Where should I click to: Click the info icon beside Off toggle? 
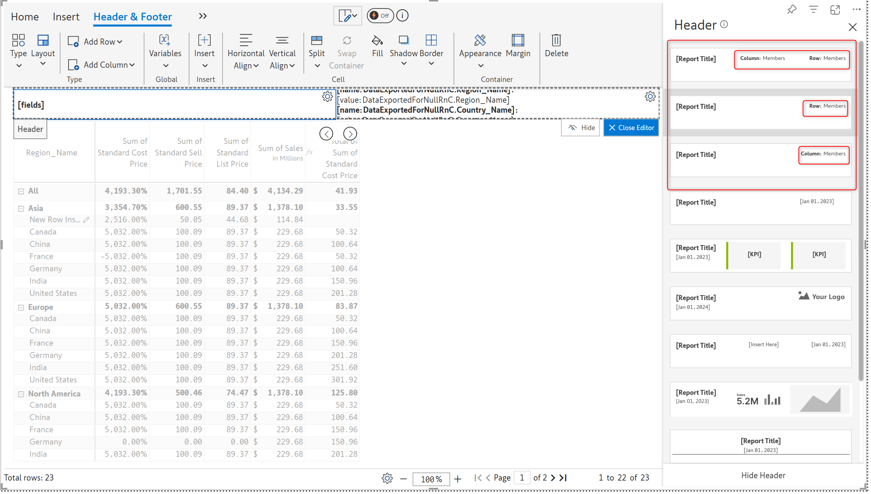402,15
